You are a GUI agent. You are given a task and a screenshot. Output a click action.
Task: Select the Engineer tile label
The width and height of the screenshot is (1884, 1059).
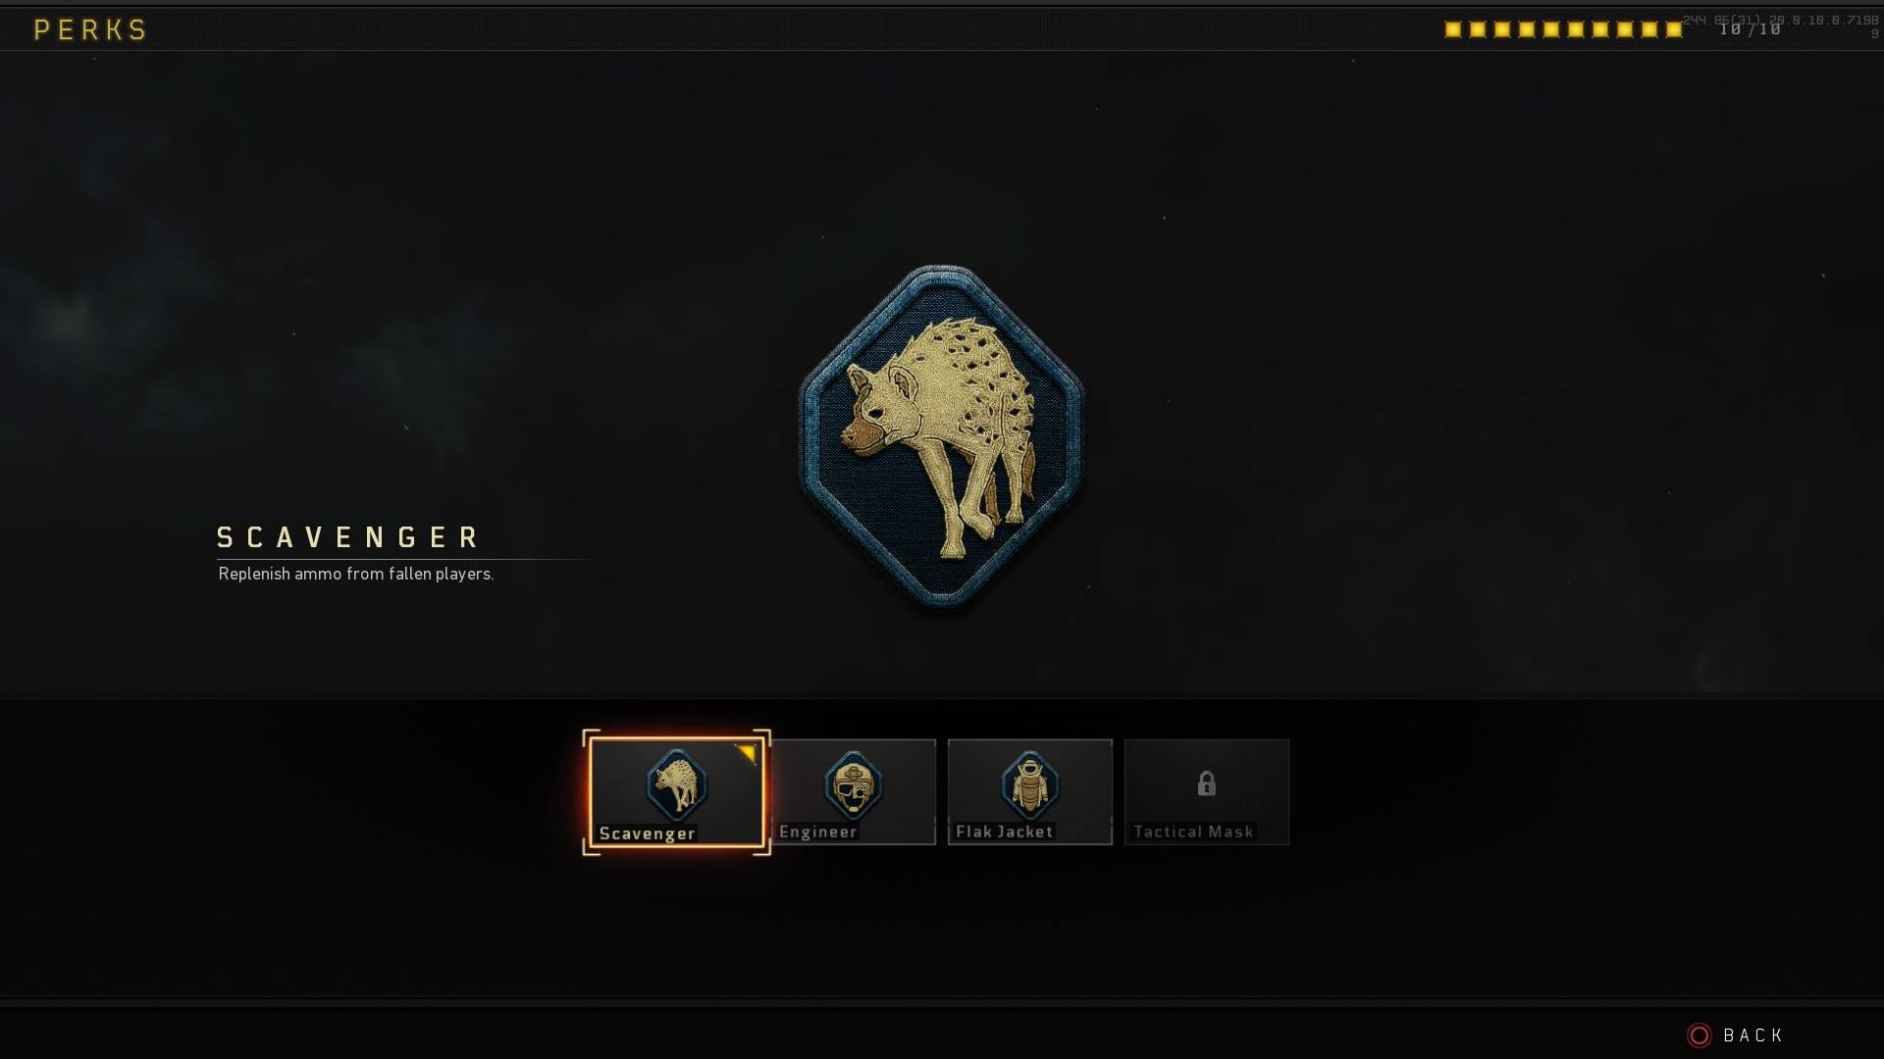817,832
